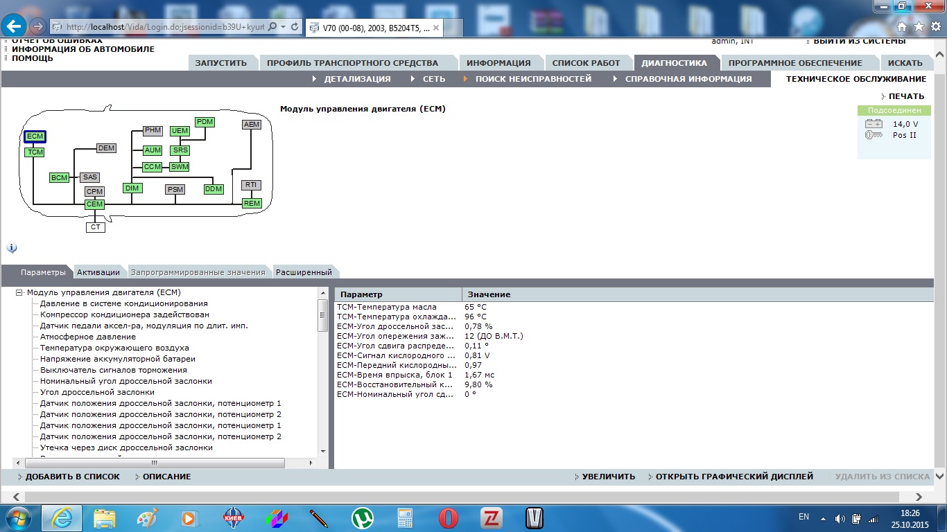Click the REM module box in diagram
This screenshot has width=947, height=532.
point(252,204)
